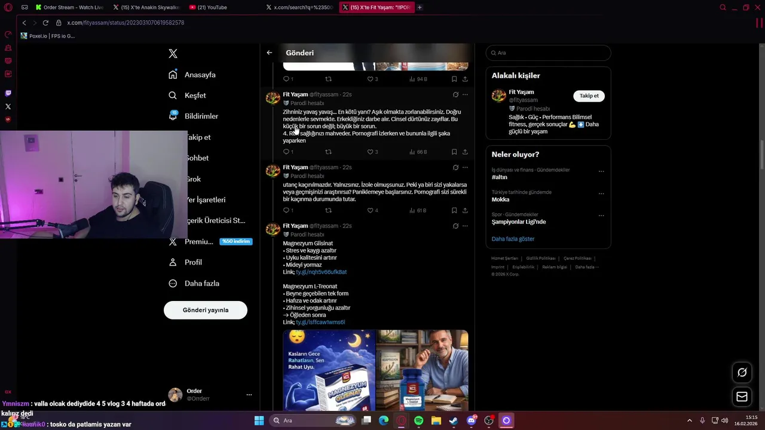Open Bildirimler notifications
The width and height of the screenshot is (765, 430).
point(193,116)
